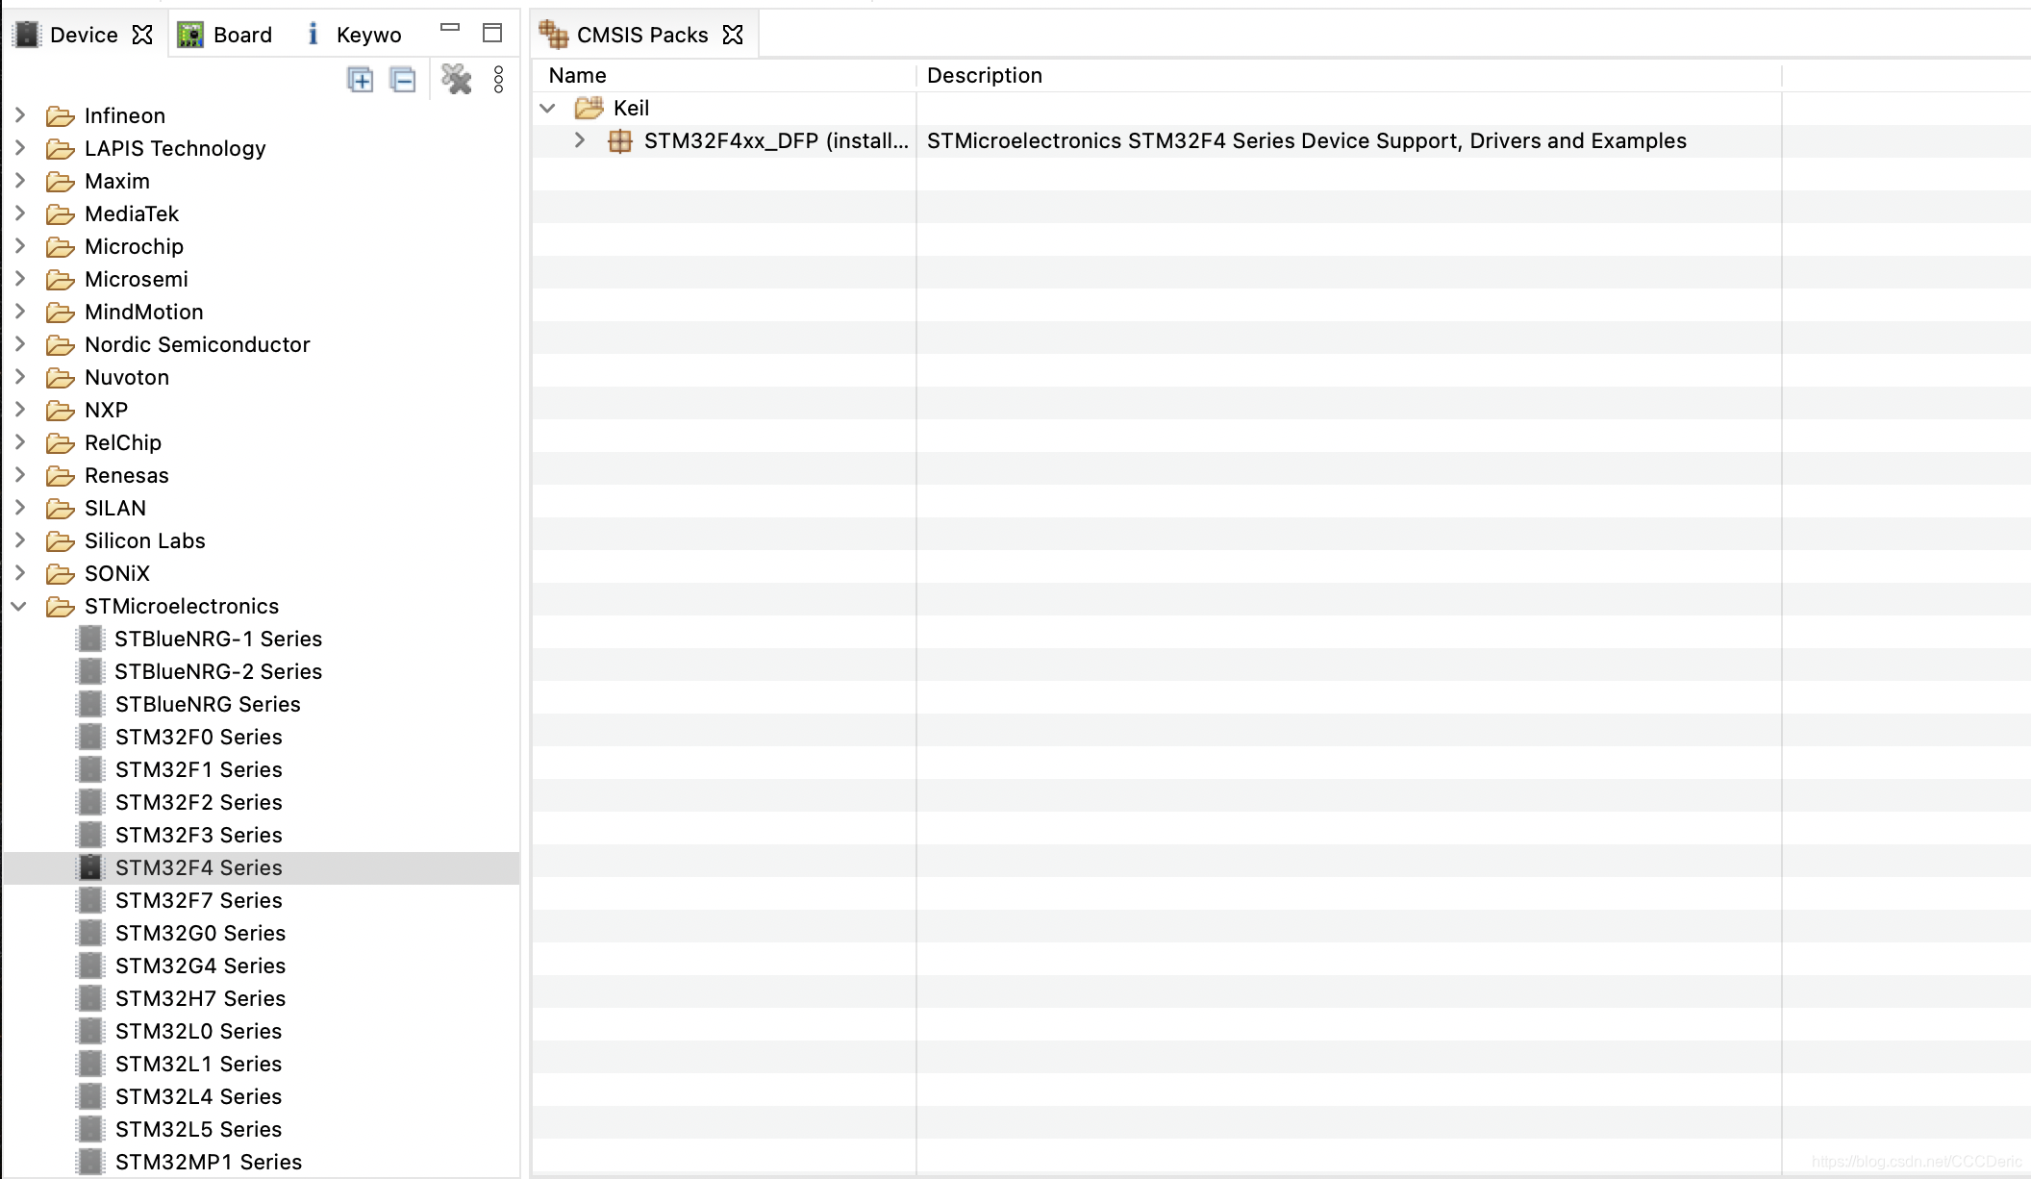The image size is (2031, 1179).
Task: Expand the STM32F4xx_DFP pack entry
Action: pyautogui.click(x=579, y=140)
